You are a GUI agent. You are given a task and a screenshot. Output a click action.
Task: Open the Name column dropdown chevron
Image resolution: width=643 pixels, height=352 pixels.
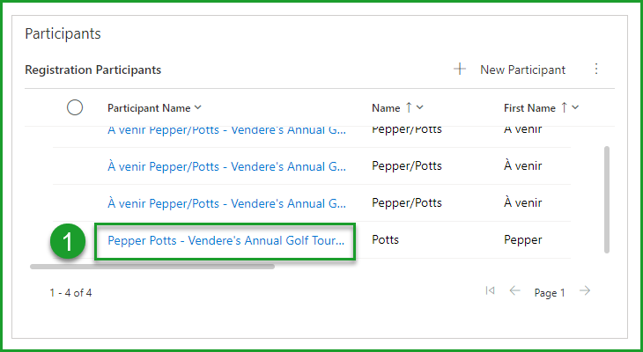click(x=420, y=107)
